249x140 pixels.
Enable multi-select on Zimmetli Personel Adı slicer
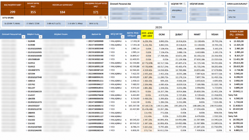click(165, 4)
